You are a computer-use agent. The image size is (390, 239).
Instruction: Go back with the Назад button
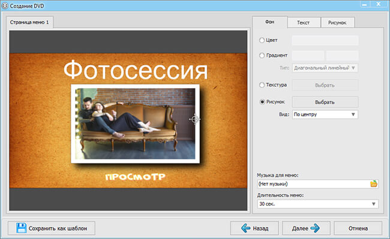pyautogui.click(x=254, y=228)
